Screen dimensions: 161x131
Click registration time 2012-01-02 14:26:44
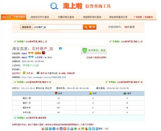pyautogui.click(x=33, y=61)
